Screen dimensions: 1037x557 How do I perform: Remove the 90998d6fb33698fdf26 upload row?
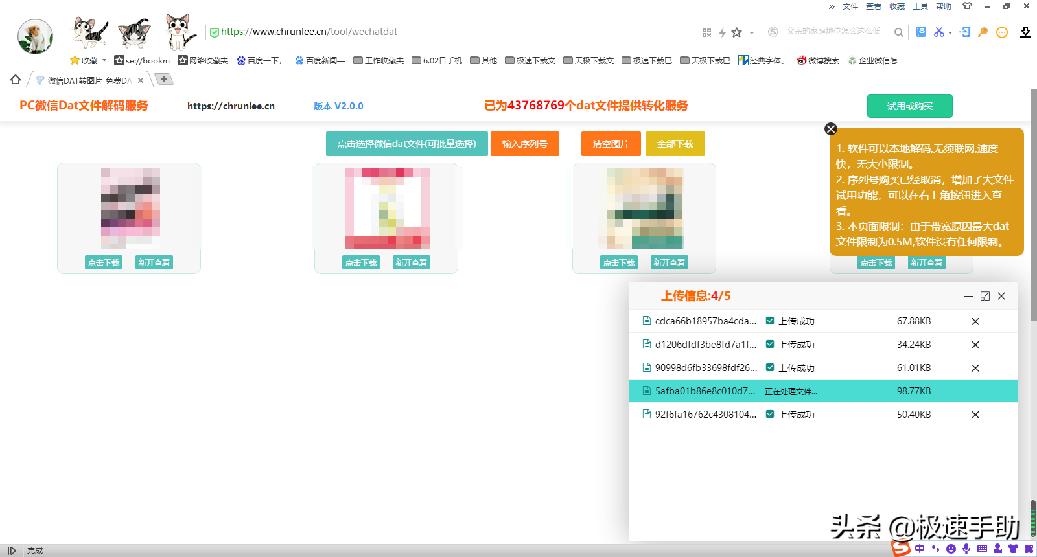tap(975, 368)
